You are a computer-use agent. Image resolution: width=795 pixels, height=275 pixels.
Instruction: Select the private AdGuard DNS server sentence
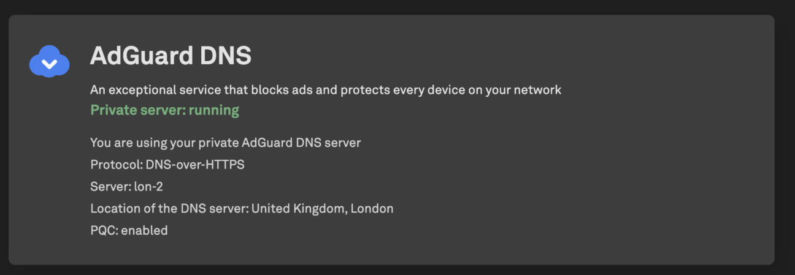point(225,143)
